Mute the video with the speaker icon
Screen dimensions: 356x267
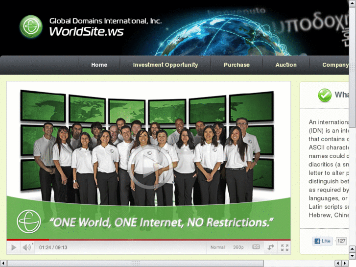tap(27, 247)
